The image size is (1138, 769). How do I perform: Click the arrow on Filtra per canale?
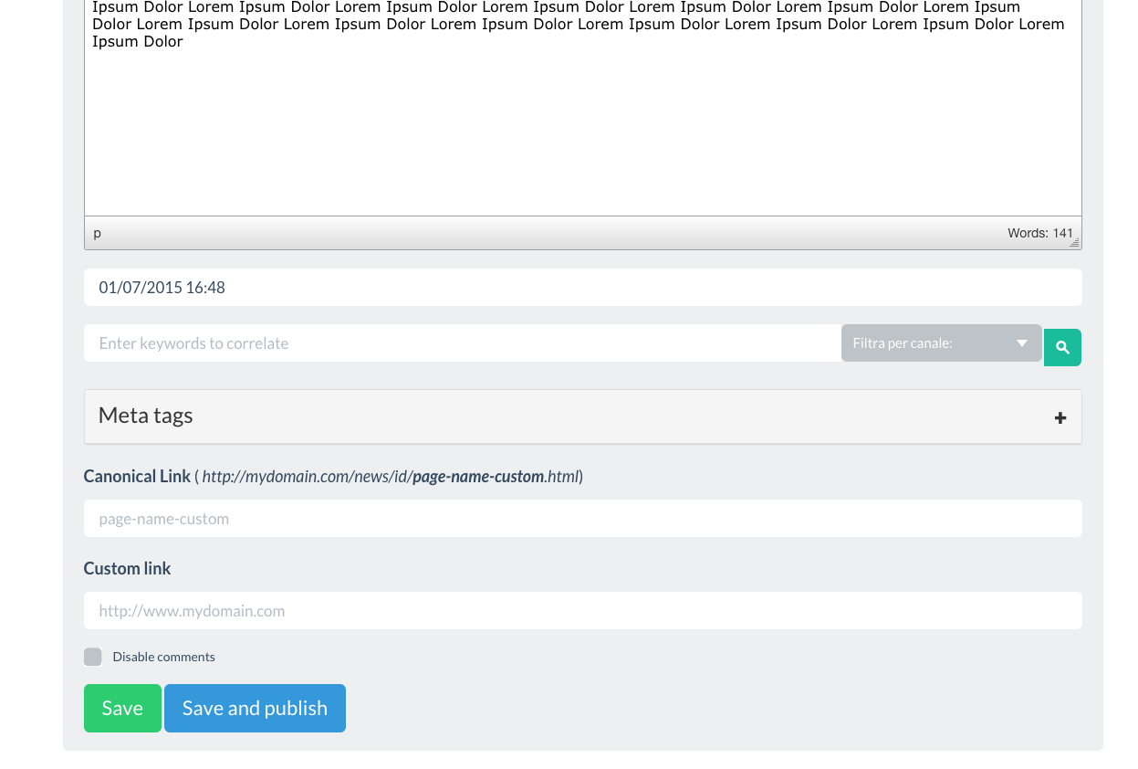[x=1022, y=343]
